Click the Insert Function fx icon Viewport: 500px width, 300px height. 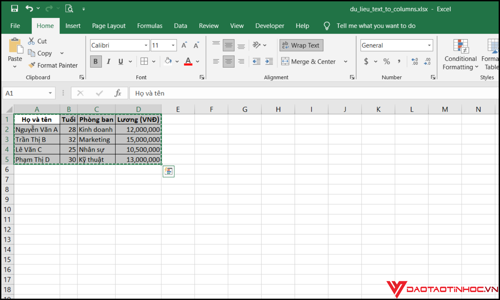point(118,93)
